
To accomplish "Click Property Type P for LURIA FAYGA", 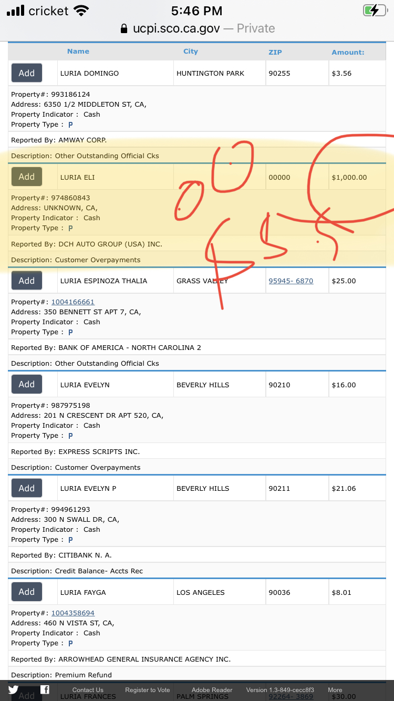I will [70, 643].
